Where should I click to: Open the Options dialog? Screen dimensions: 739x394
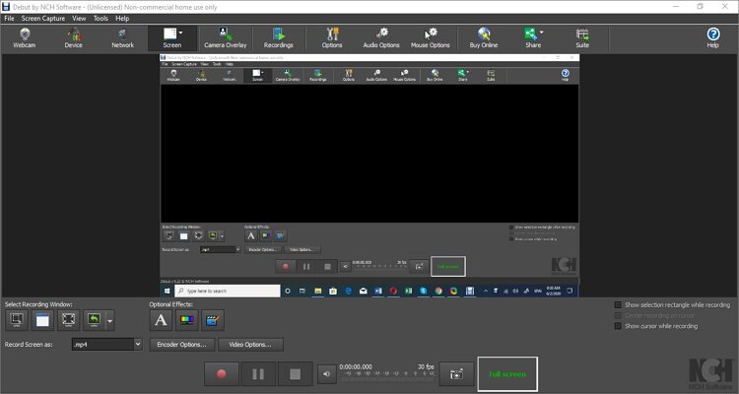[x=332, y=38]
